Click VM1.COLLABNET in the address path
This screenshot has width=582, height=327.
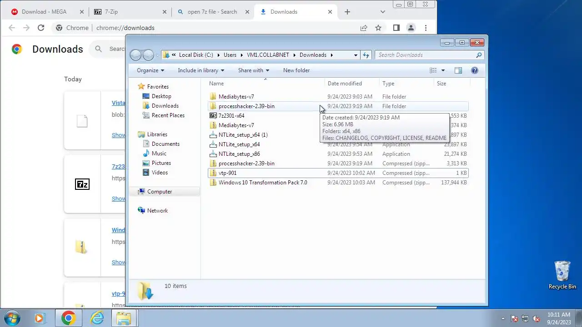click(268, 55)
